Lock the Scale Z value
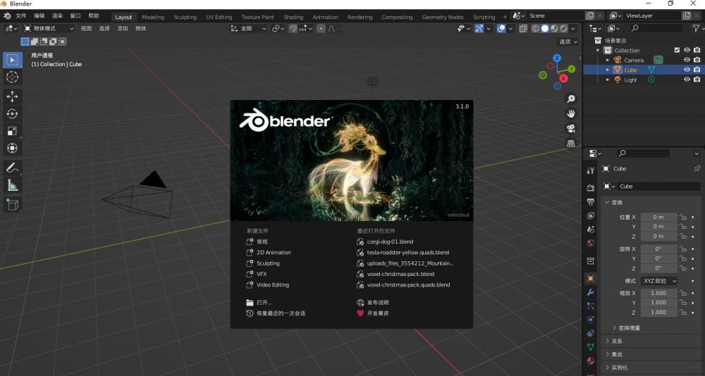The image size is (705, 376). point(683,312)
